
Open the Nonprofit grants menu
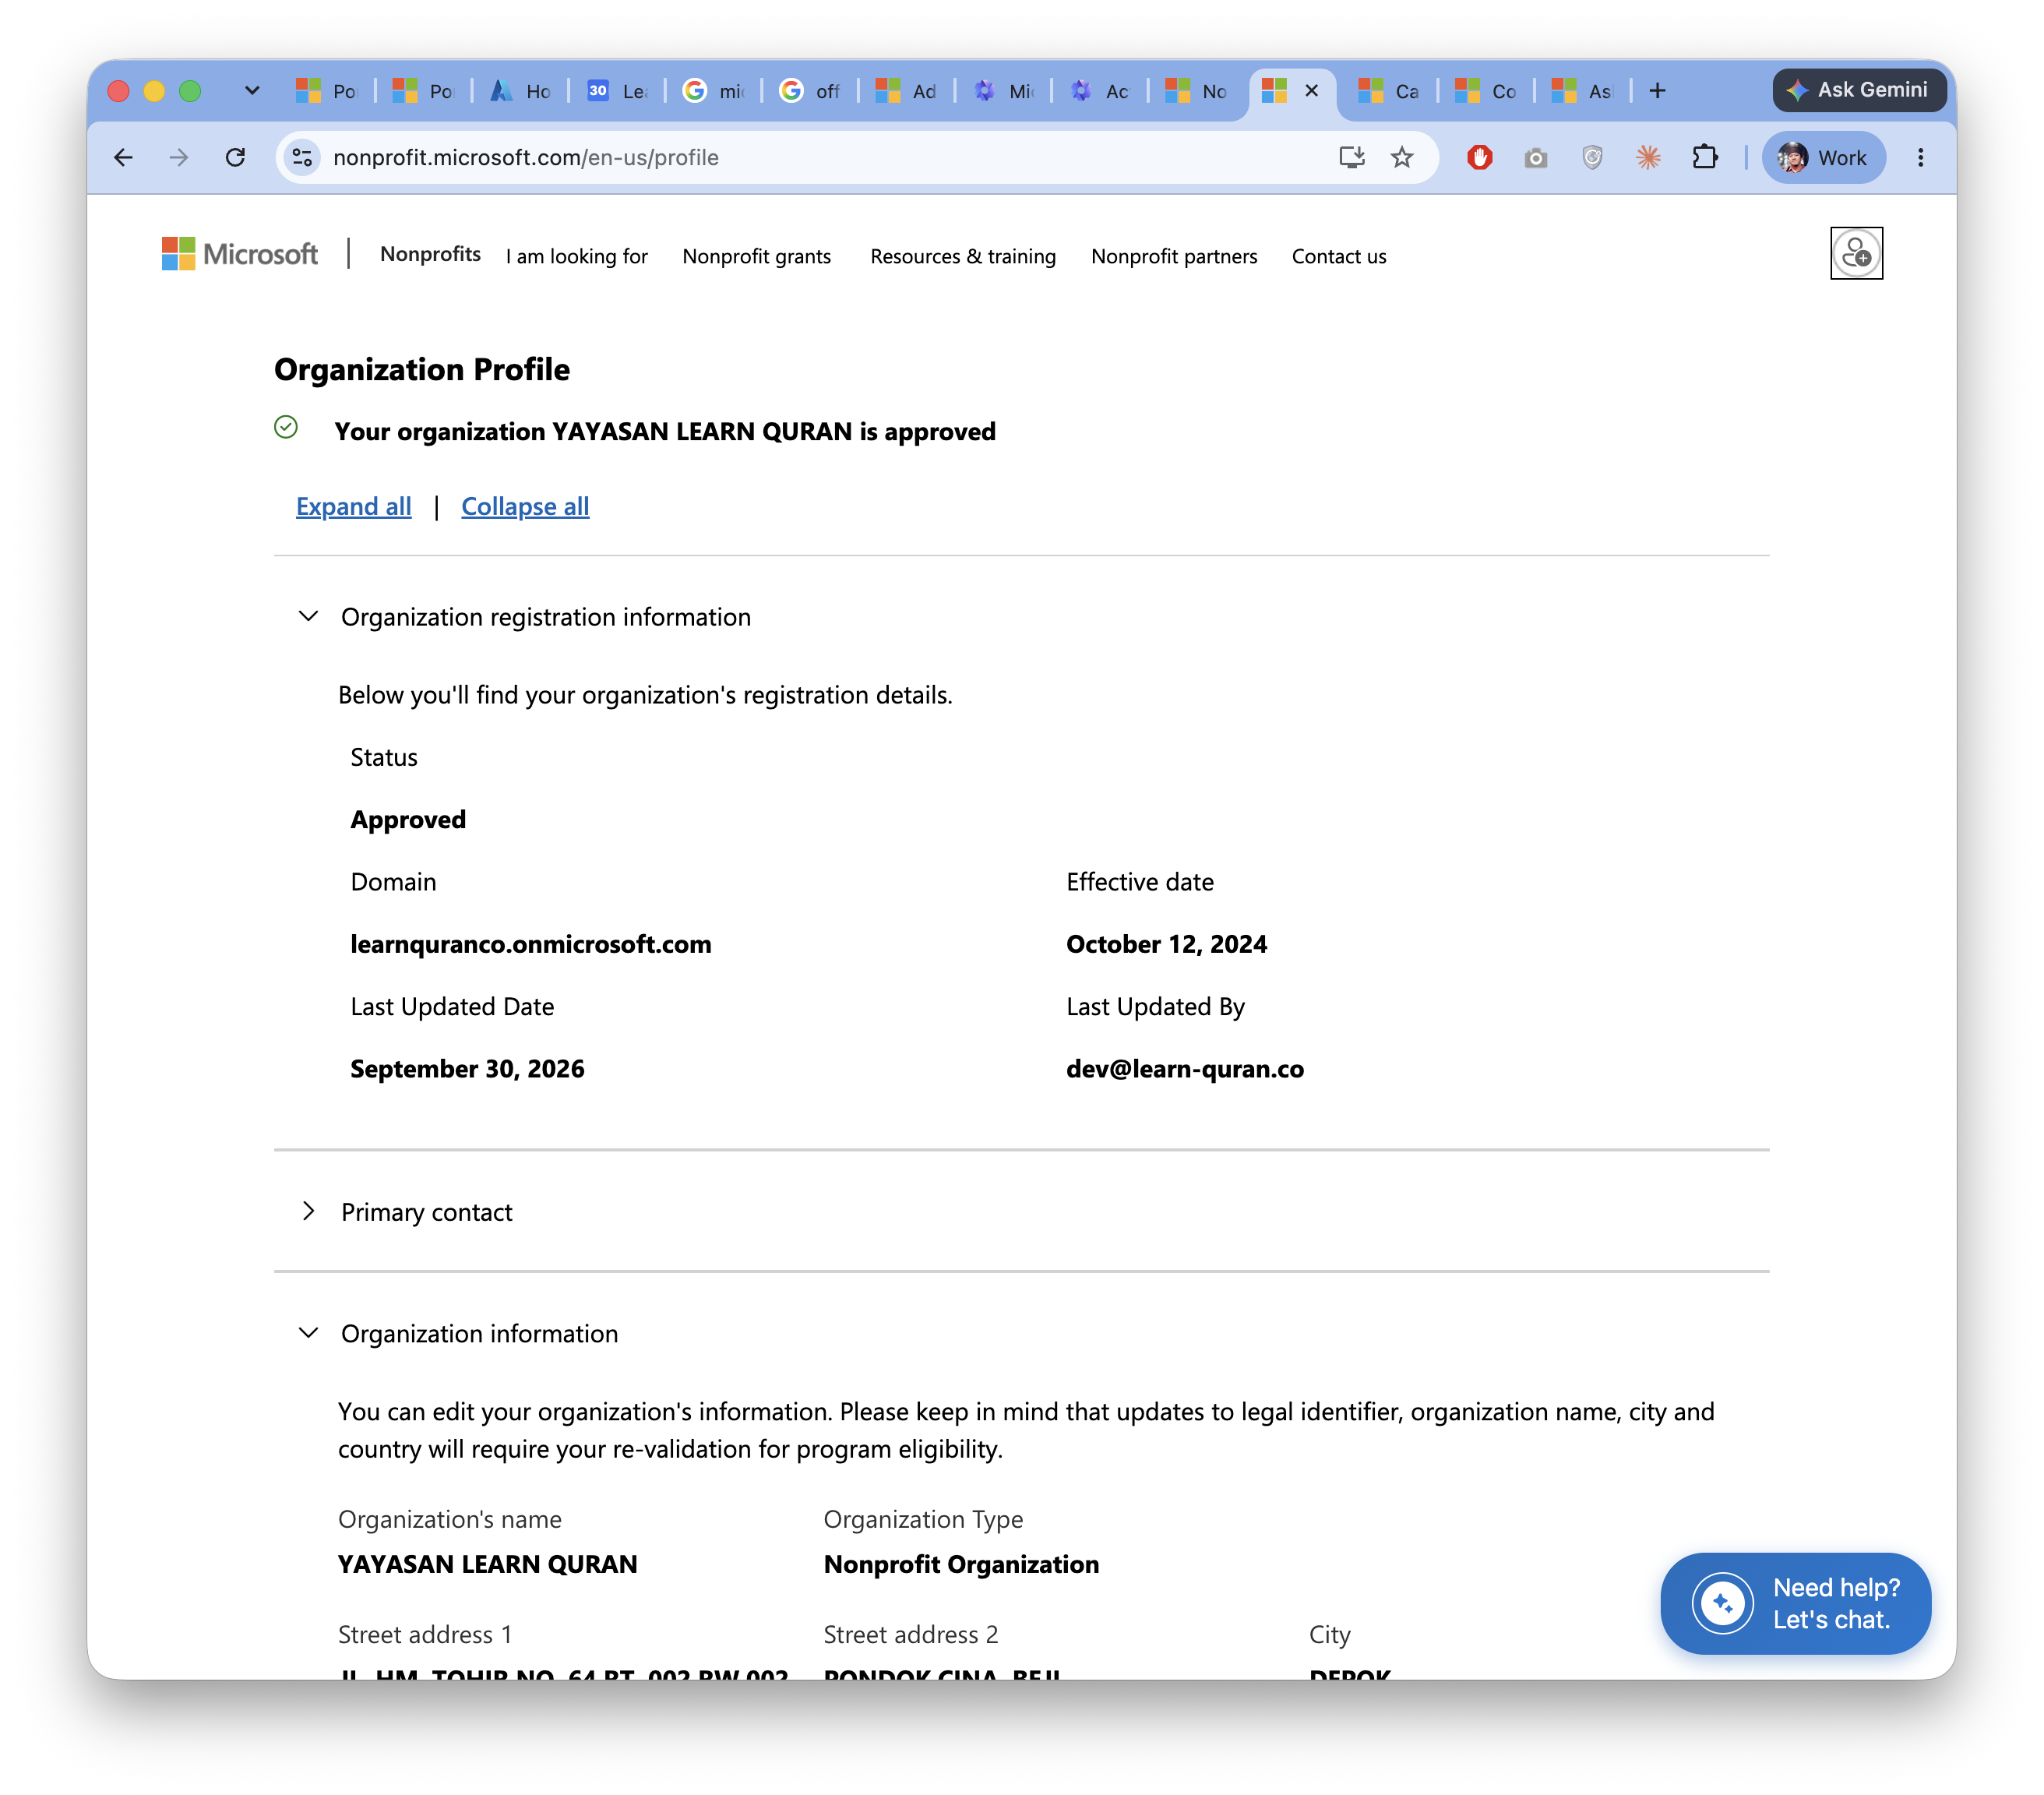pyautogui.click(x=757, y=256)
